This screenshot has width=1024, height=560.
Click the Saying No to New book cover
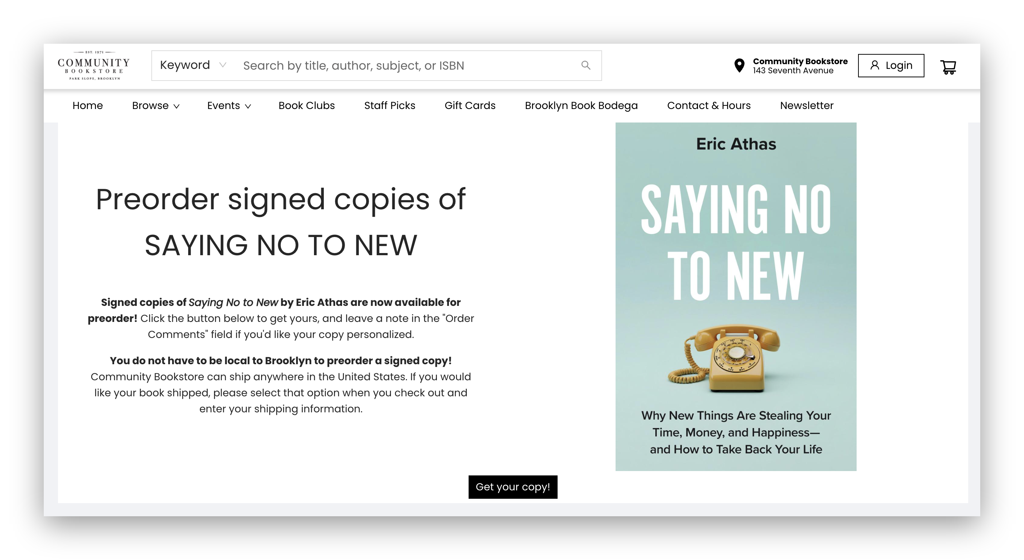tap(736, 296)
